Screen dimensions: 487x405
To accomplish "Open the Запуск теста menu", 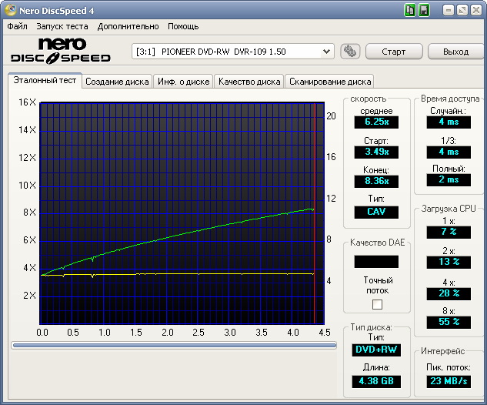I will pyautogui.click(x=62, y=26).
